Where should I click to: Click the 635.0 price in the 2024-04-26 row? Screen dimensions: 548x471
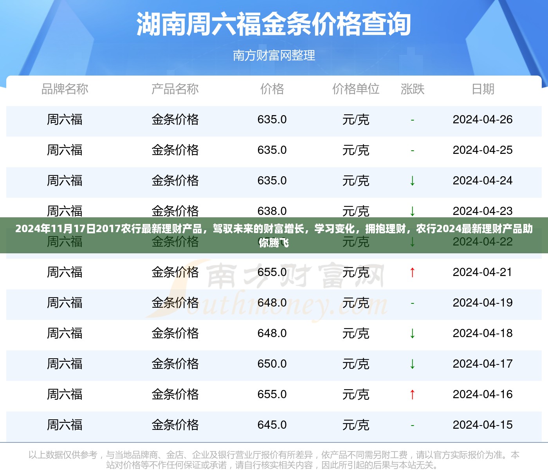pyautogui.click(x=272, y=119)
